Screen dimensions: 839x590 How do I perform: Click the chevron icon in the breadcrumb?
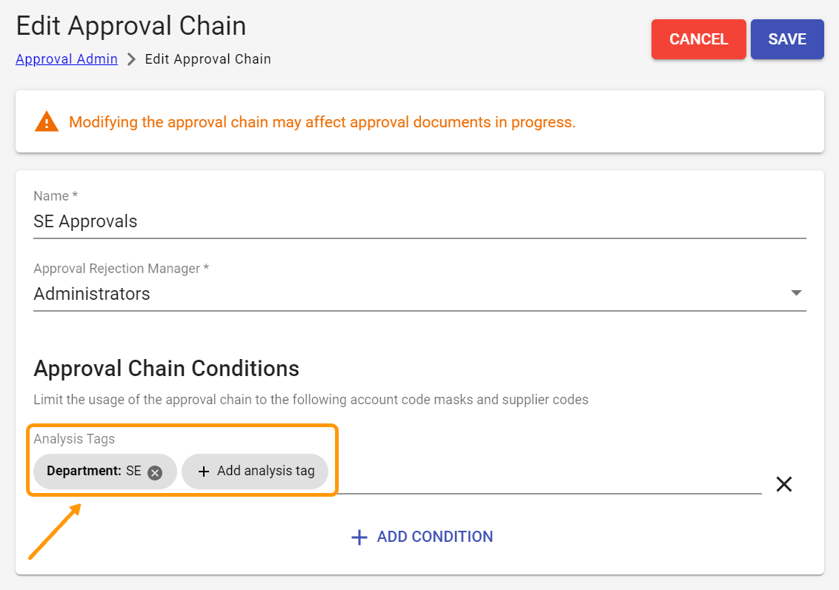click(x=131, y=58)
